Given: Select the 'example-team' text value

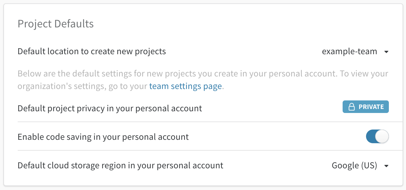Looking at the screenshot, I should pyautogui.click(x=349, y=52).
